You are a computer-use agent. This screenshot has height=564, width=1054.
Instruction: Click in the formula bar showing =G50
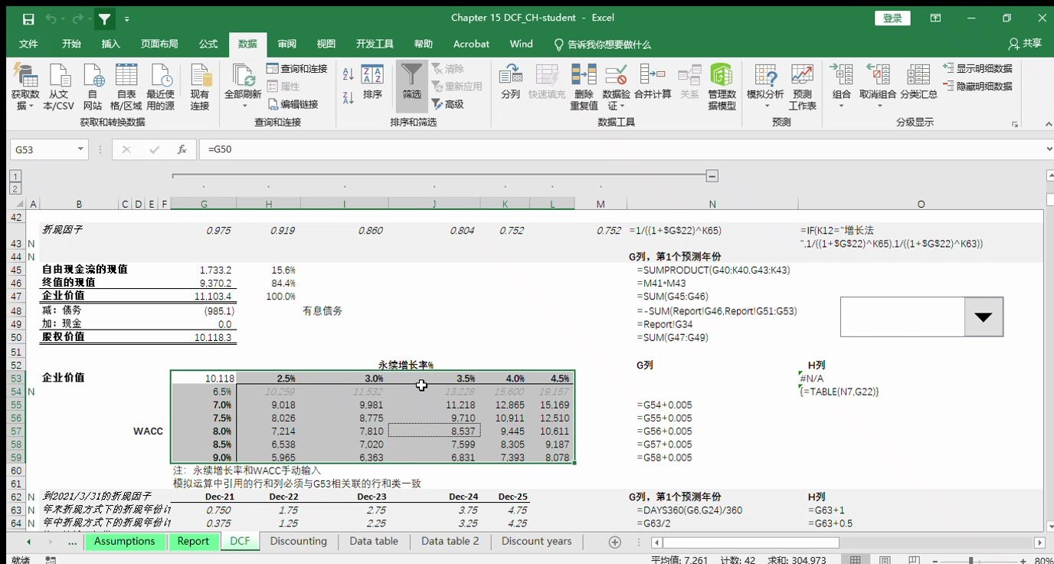click(620, 149)
